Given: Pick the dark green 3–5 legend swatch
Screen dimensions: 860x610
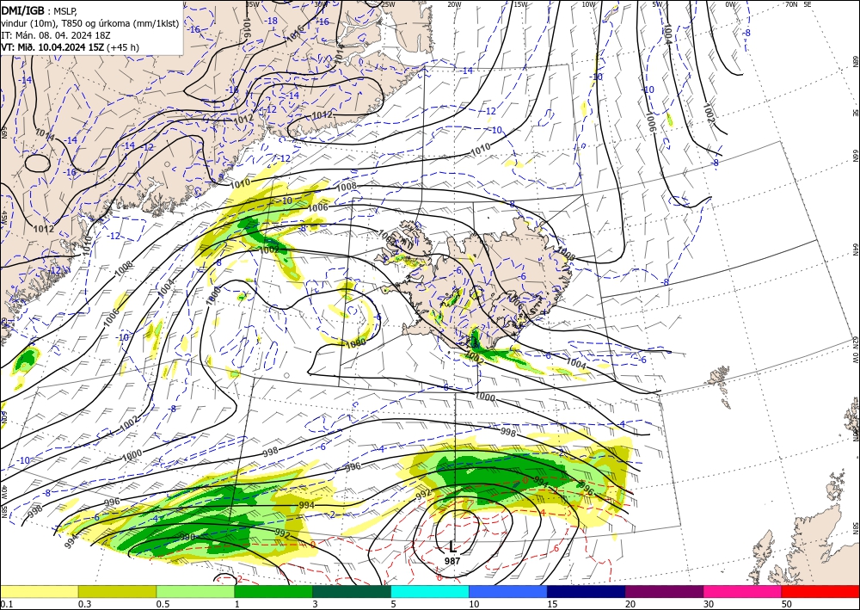Looking at the screenshot, I should pyautogui.click(x=352, y=591).
